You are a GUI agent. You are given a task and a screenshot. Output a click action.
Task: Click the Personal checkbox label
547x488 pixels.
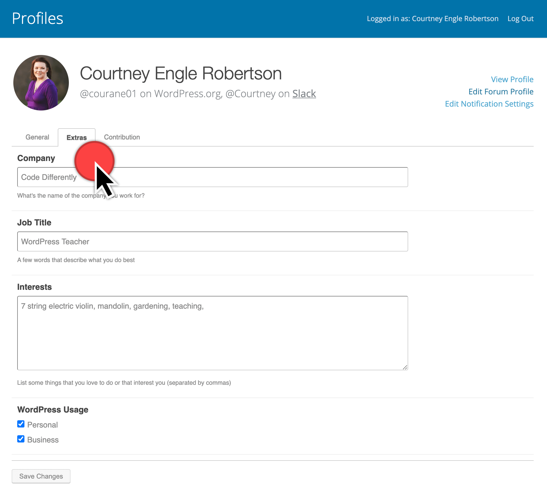click(x=42, y=425)
